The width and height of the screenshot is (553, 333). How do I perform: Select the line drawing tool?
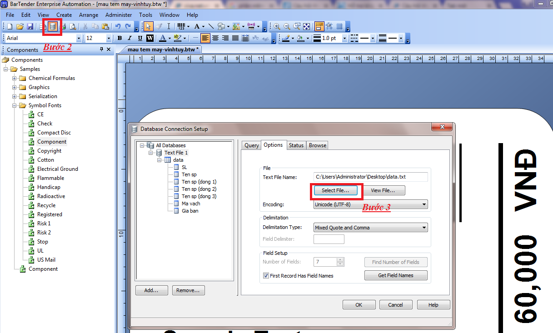(211, 26)
